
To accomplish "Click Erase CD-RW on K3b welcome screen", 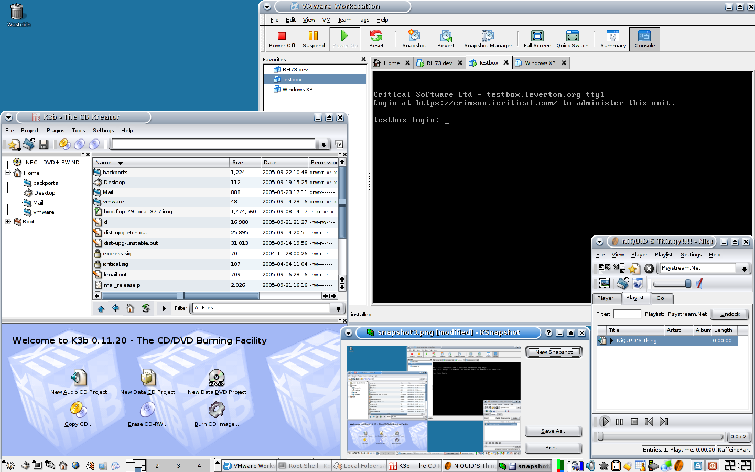I will click(x=148, y=414).
